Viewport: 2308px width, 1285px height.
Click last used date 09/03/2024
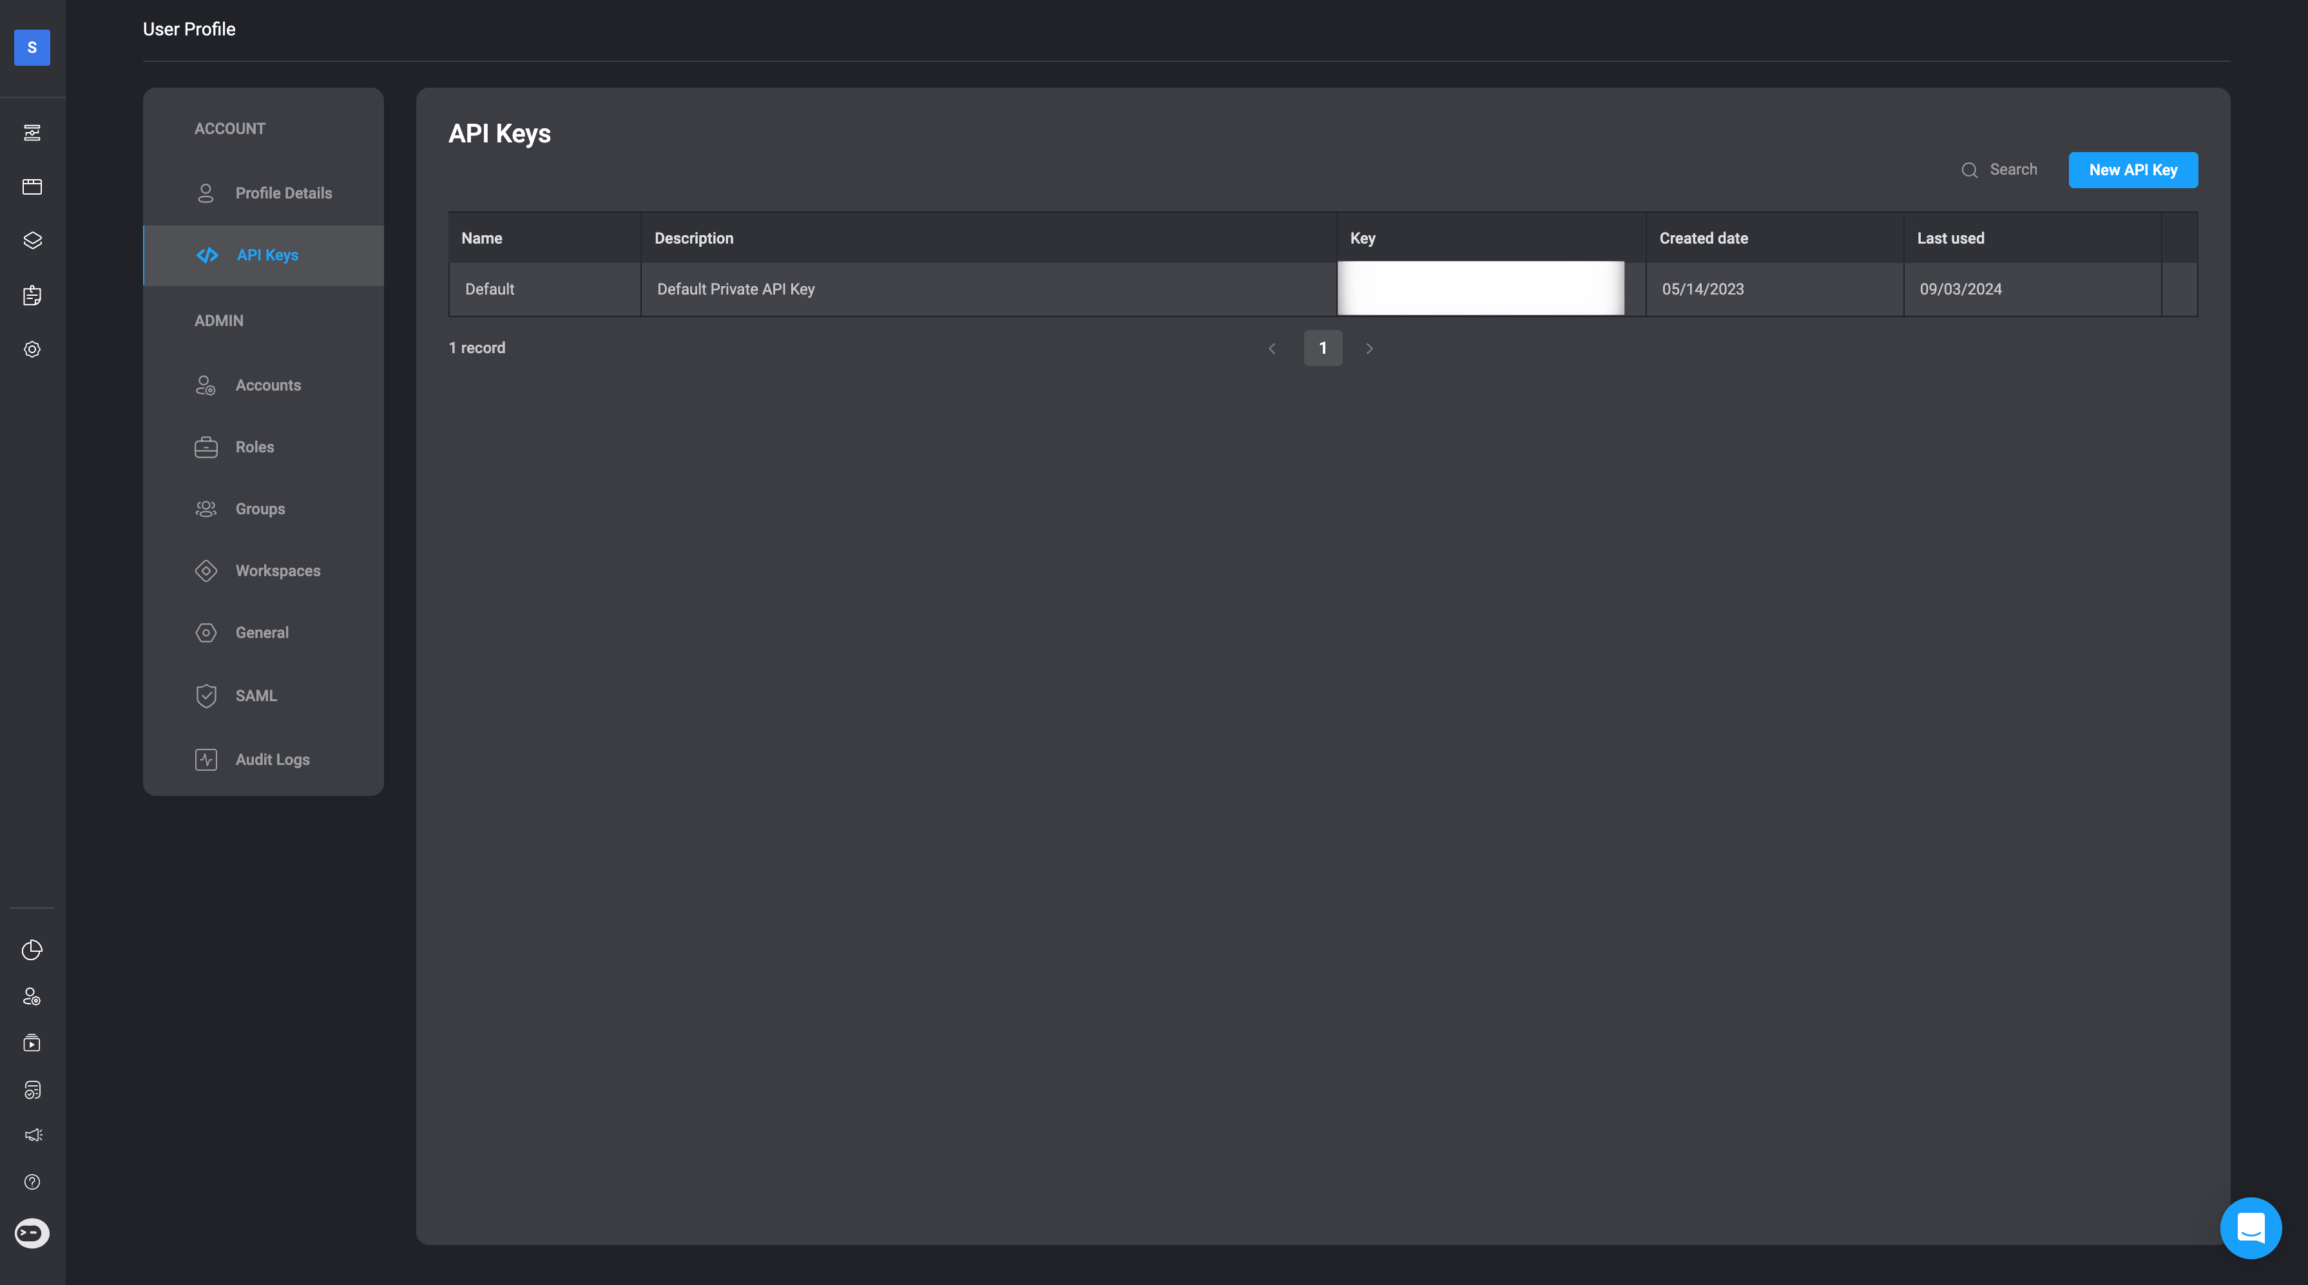[x=1960, y=289]
